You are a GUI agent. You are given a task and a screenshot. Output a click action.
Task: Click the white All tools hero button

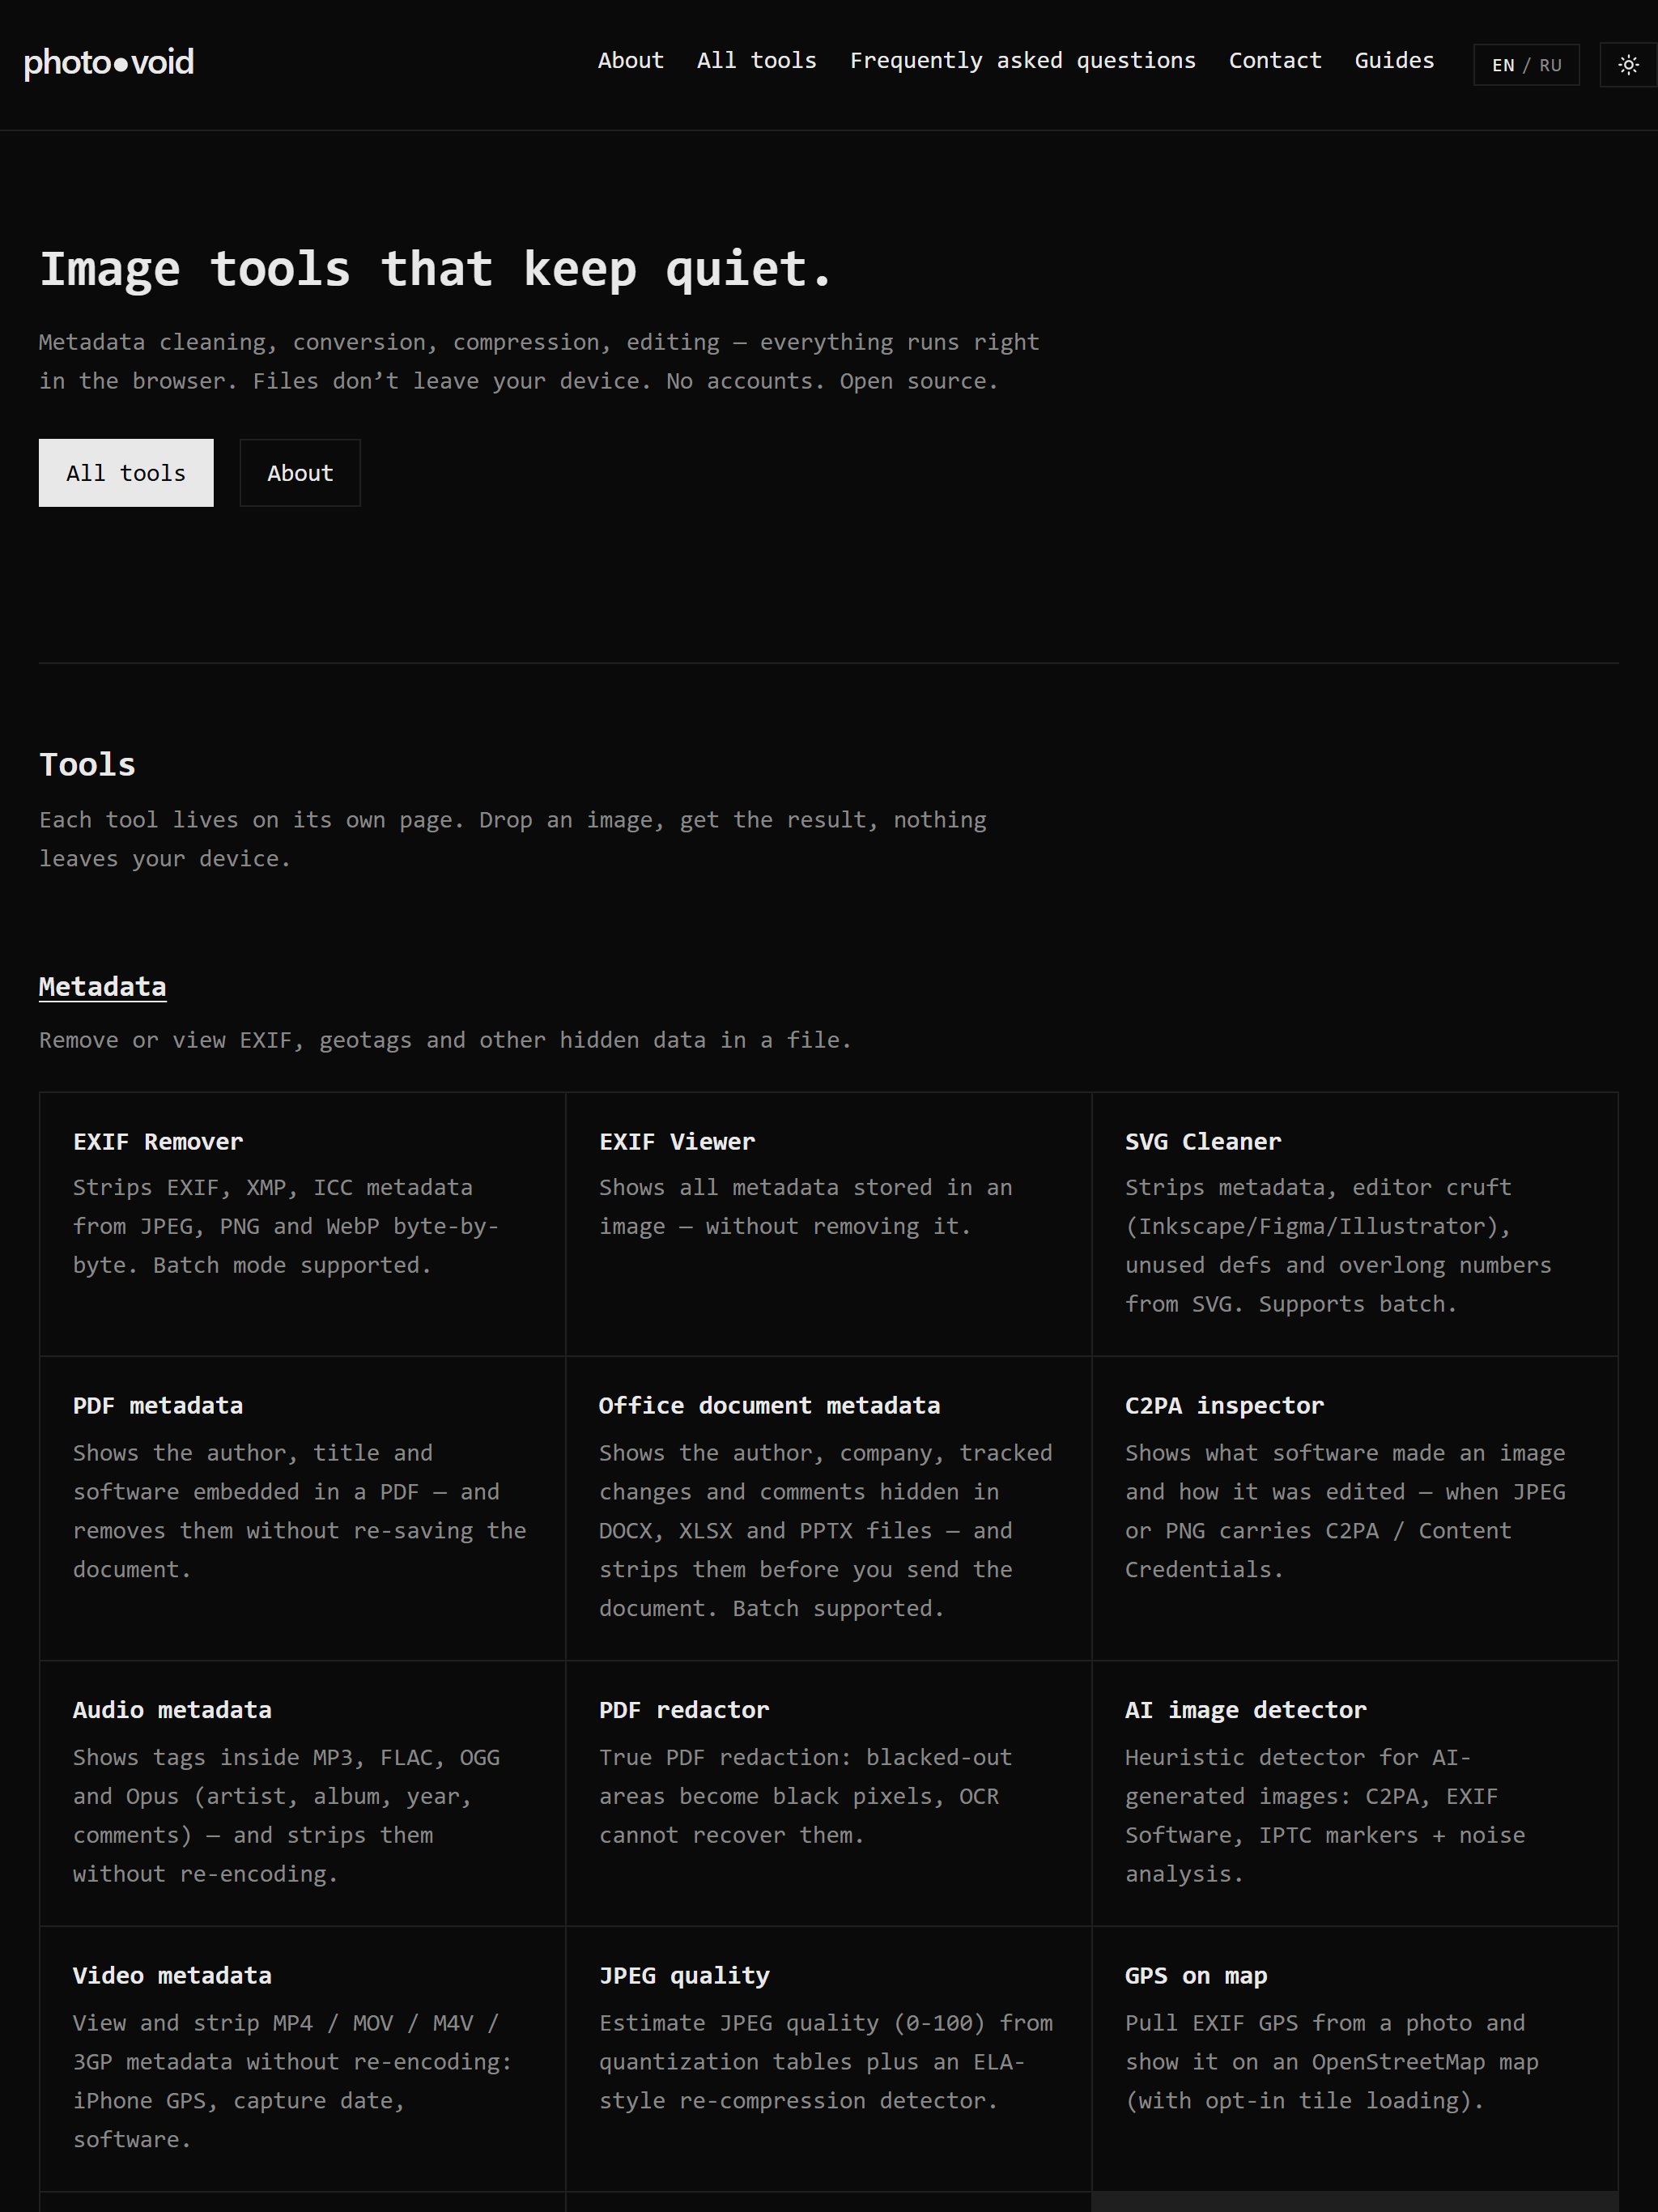point(126,473)
